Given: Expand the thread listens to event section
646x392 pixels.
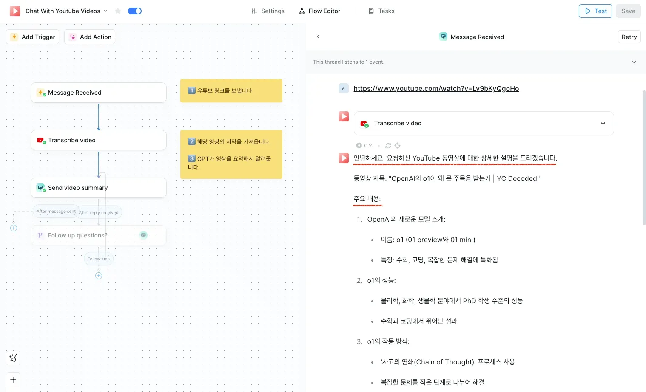Looking at the screenshot, I should point(634,62).
